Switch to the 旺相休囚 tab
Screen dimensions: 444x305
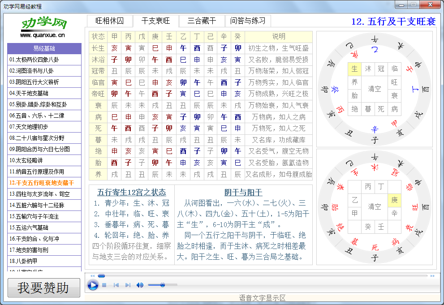click(x=110, y=21)
